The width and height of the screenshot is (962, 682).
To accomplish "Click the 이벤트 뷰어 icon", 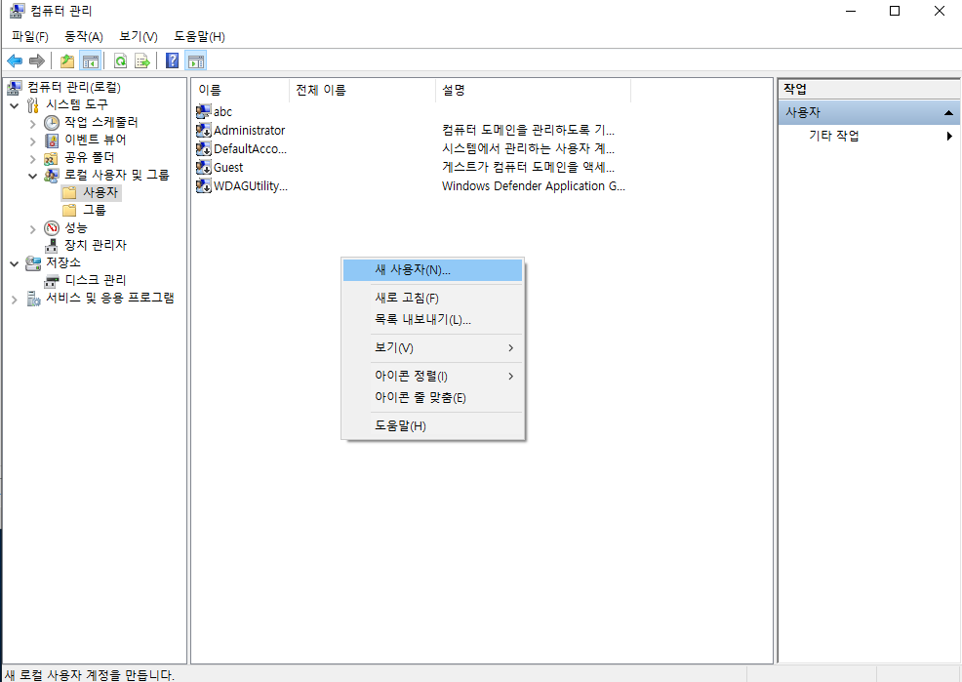I will click(x=52, y=140).
